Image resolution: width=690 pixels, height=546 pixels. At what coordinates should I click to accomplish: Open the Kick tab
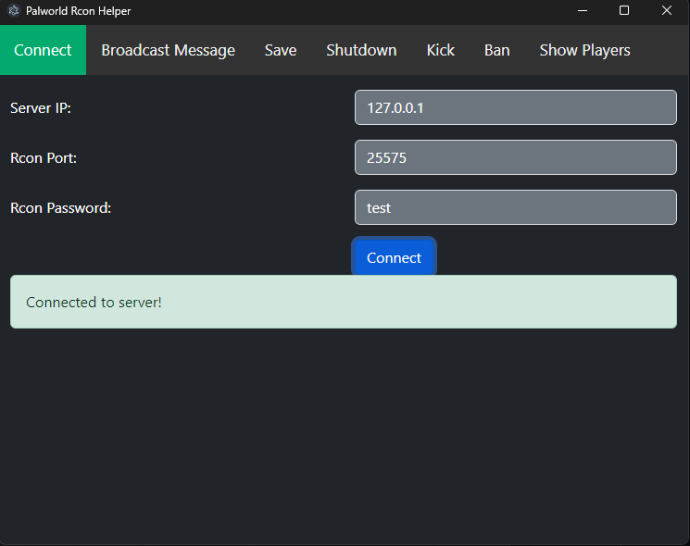pos(441,50)
